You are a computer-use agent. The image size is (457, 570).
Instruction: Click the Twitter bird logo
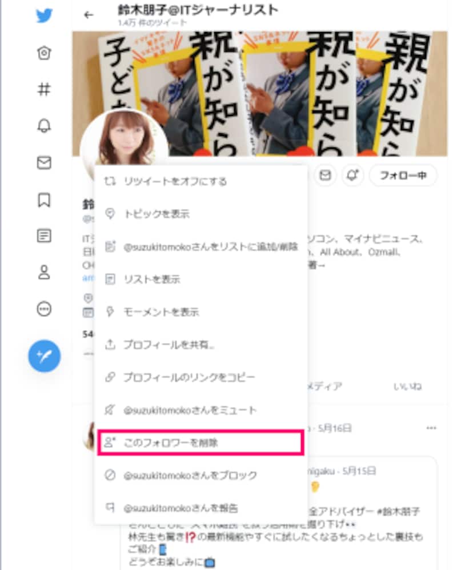coord(45,15)
